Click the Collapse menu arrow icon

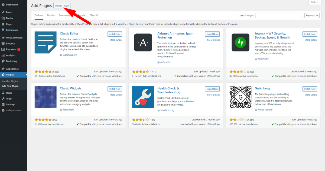3,110
